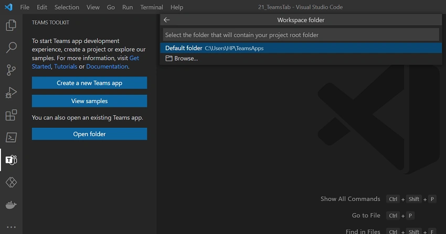Open the Run and Debug view icon

pyautogui.click(x=11, y=93)
